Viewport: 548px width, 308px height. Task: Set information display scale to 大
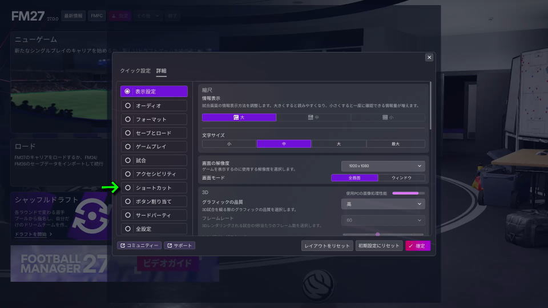(239, 117)
